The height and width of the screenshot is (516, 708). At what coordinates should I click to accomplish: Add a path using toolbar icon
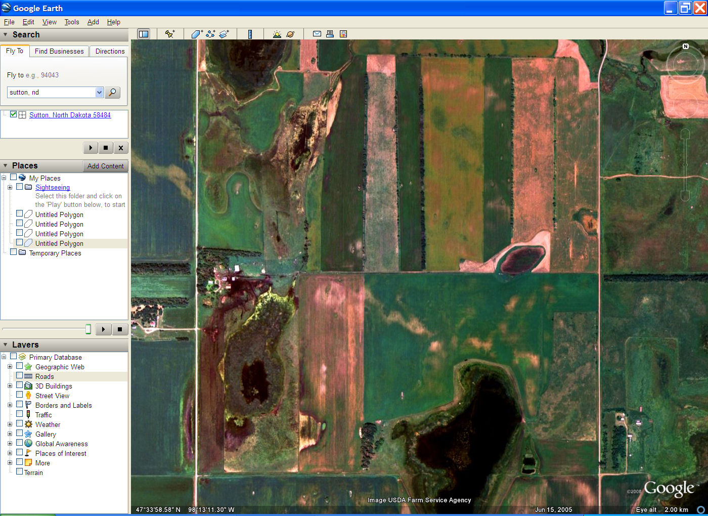pyautogui.click(x=210, y=34)
